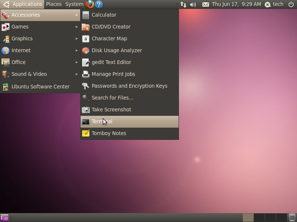The image size is (297, 222).
Task: Click the Tomboy Notes label
Action: tap(109, 133)
